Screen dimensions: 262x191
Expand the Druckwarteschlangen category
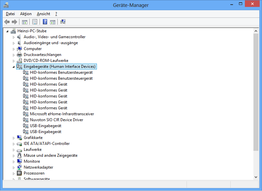[x=14, y=55]
